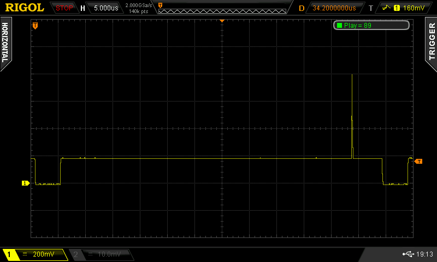Enable channel 2 at 10.0mV

click(x=101, y=254)
